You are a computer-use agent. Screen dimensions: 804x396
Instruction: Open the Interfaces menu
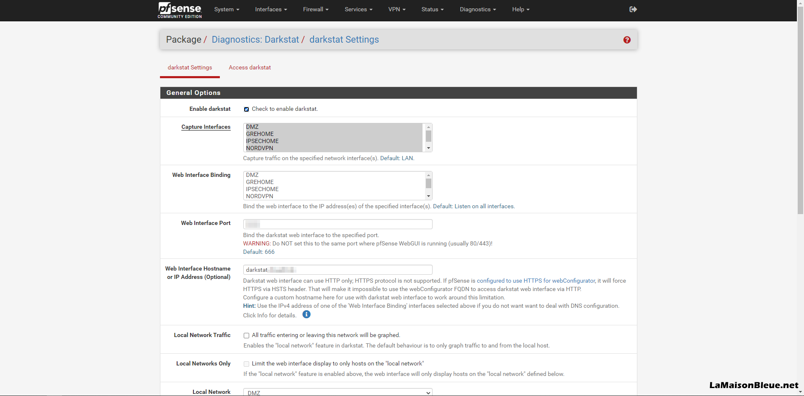pyautogui.click(x=271, y=9)
